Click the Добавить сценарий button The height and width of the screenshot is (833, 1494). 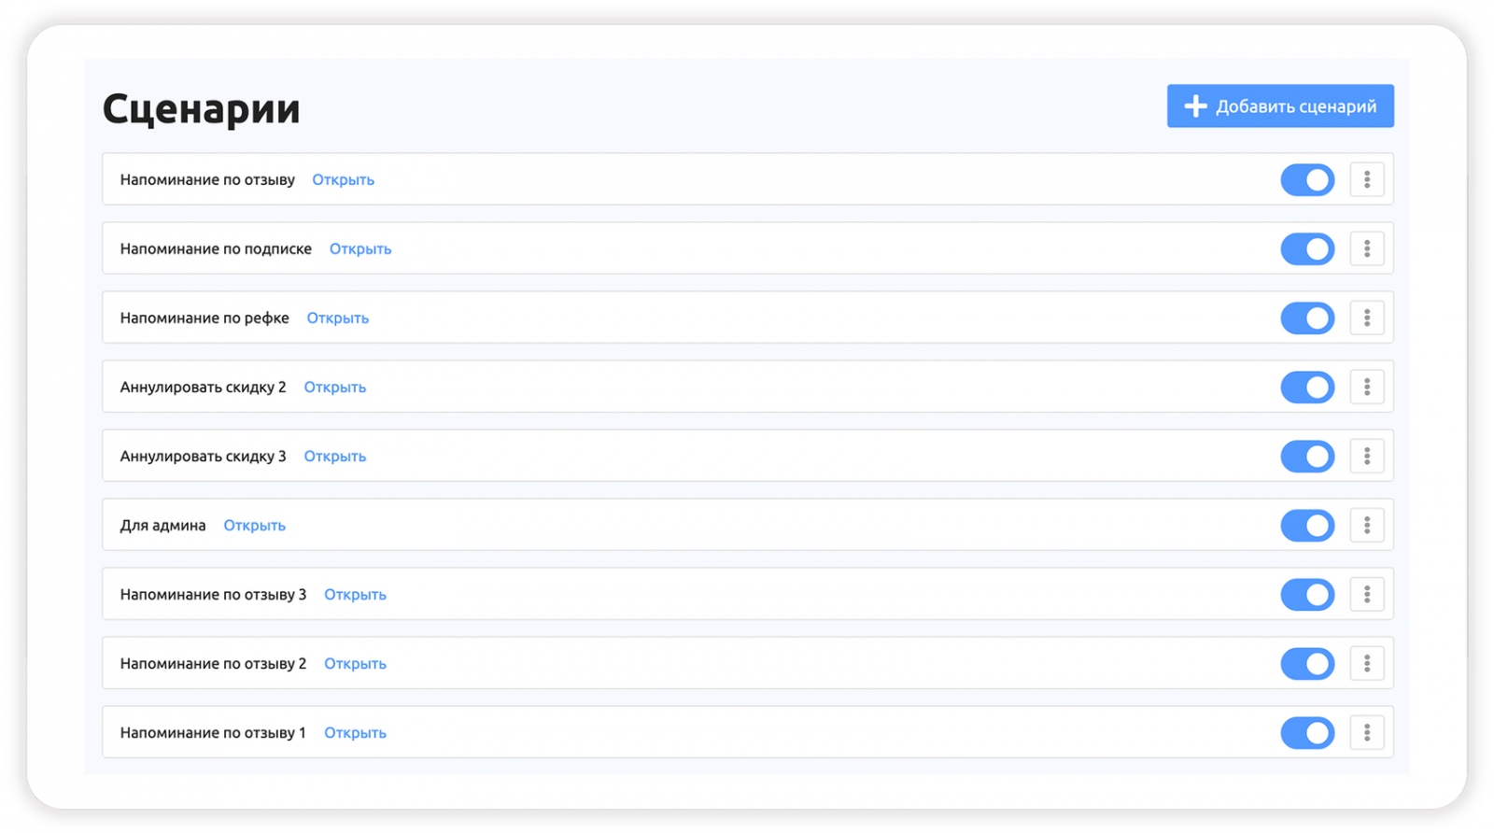1280,106
